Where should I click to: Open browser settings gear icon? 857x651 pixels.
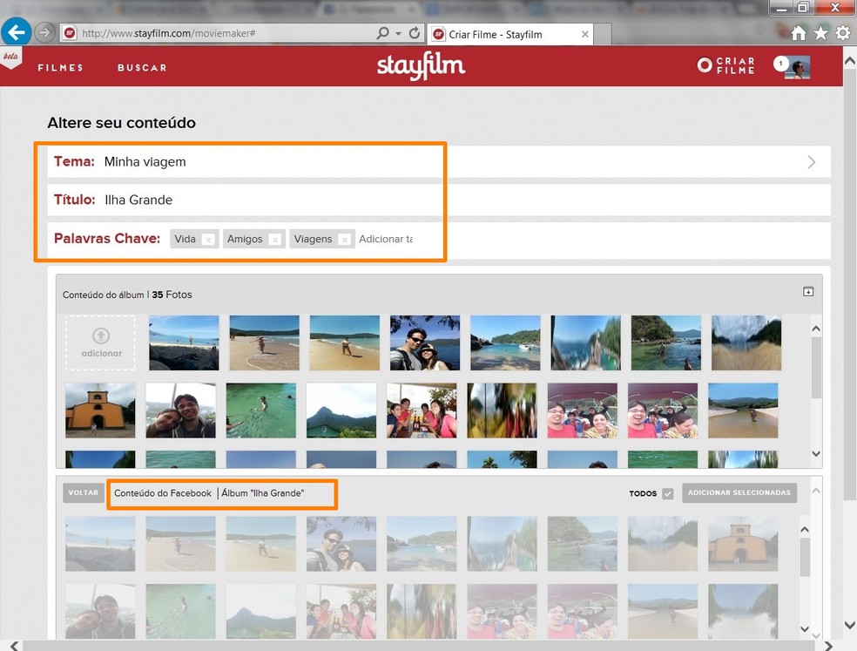tap(843, 33)
